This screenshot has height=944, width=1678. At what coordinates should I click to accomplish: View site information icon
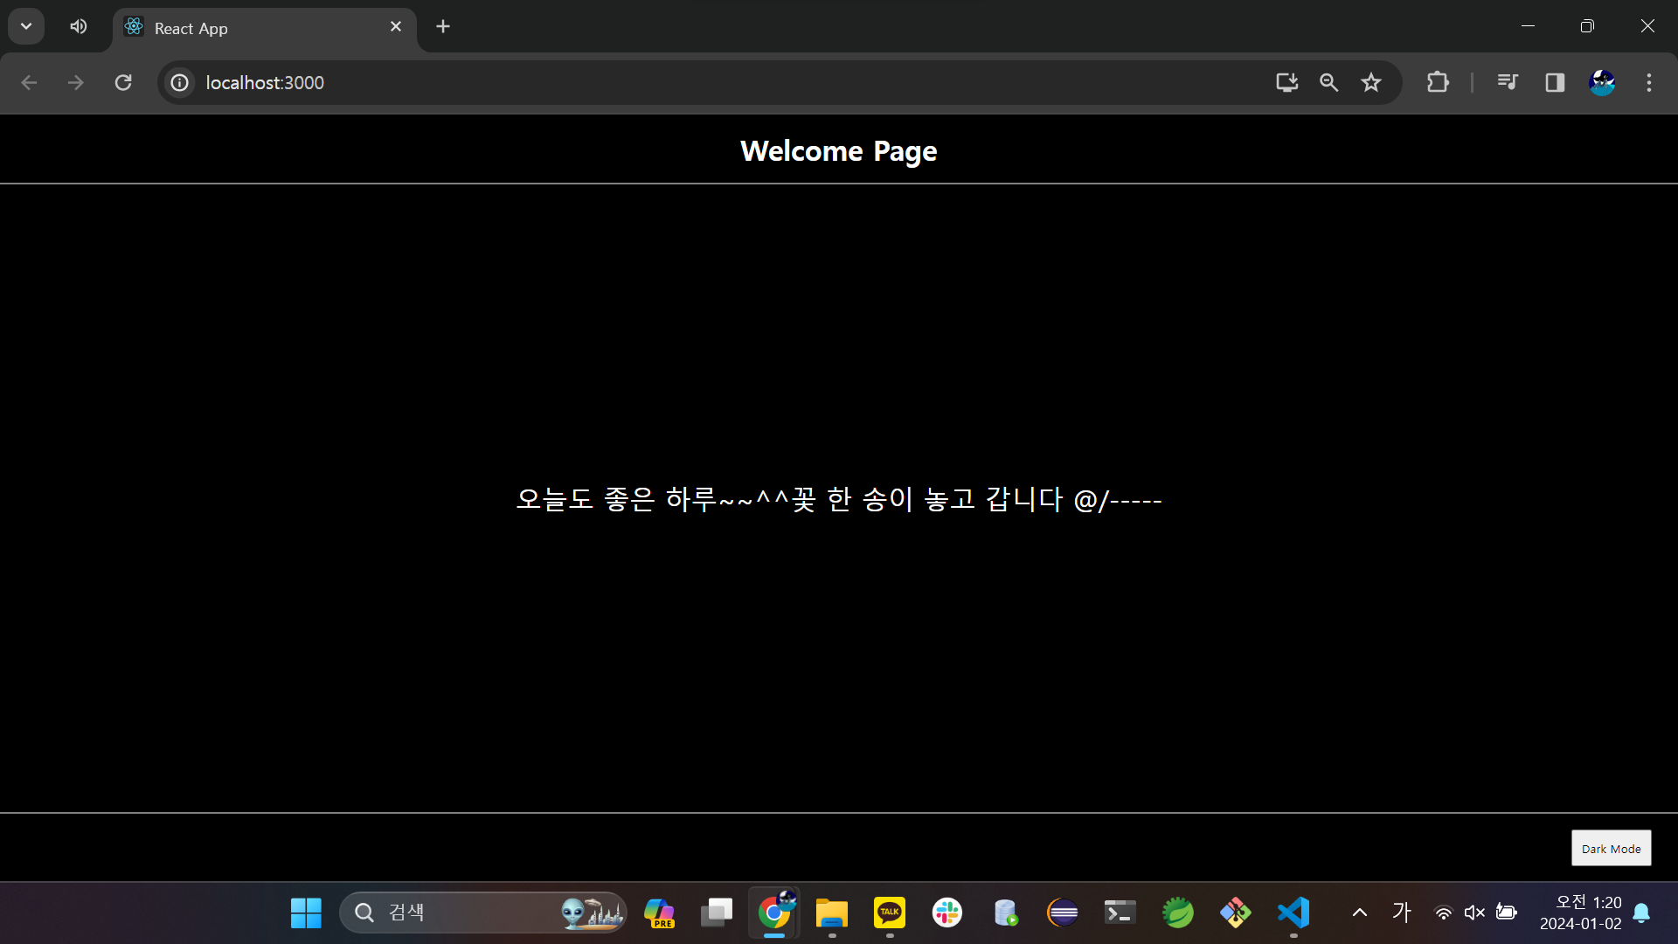coord(179,82)
